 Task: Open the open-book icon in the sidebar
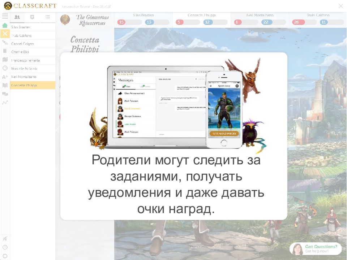click(x=5, y=86)
